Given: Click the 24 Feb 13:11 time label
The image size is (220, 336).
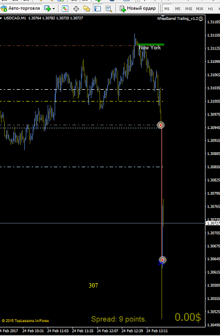Looking at the screenshot, I should [157, 331].
